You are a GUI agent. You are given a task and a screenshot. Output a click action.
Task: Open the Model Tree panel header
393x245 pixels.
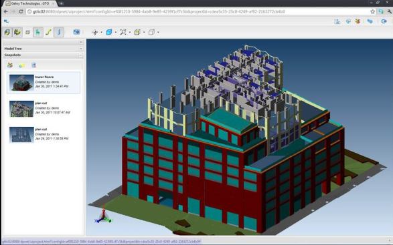(x=43, y=49)
